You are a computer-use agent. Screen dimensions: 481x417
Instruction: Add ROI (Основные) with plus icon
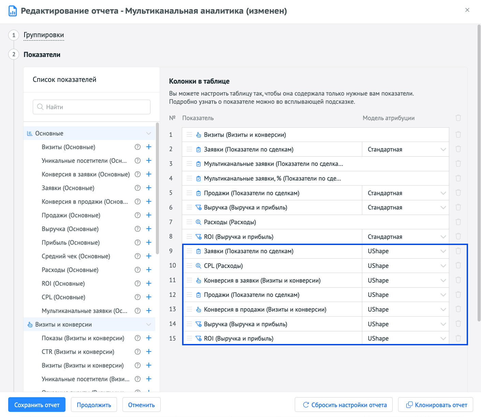(149, 283)
